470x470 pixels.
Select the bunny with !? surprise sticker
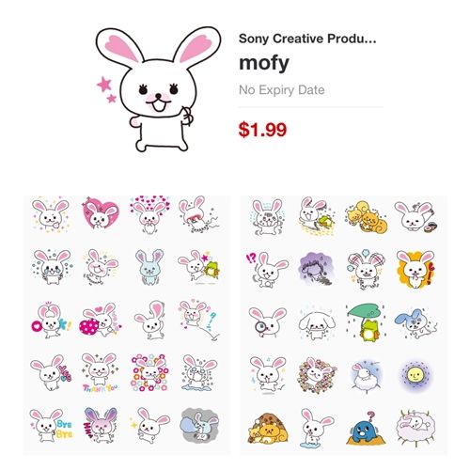pyautogui.click(x=267, y=270)
